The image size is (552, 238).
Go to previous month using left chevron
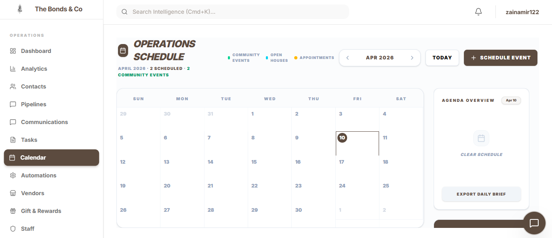348,58
